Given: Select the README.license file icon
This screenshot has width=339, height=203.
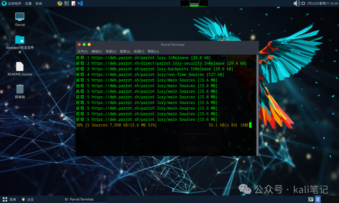Looking at the screenshot, I should point(20,69).
